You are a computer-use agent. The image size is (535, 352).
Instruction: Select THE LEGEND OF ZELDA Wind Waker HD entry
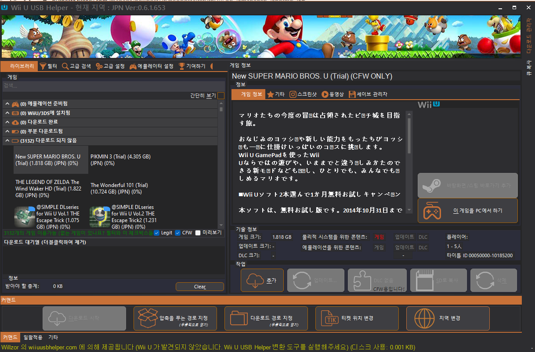point(51,188)
